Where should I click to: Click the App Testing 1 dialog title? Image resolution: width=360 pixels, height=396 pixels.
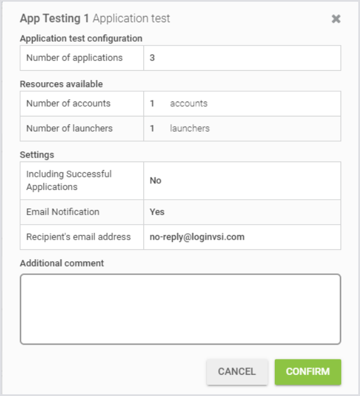pos(54,18)
